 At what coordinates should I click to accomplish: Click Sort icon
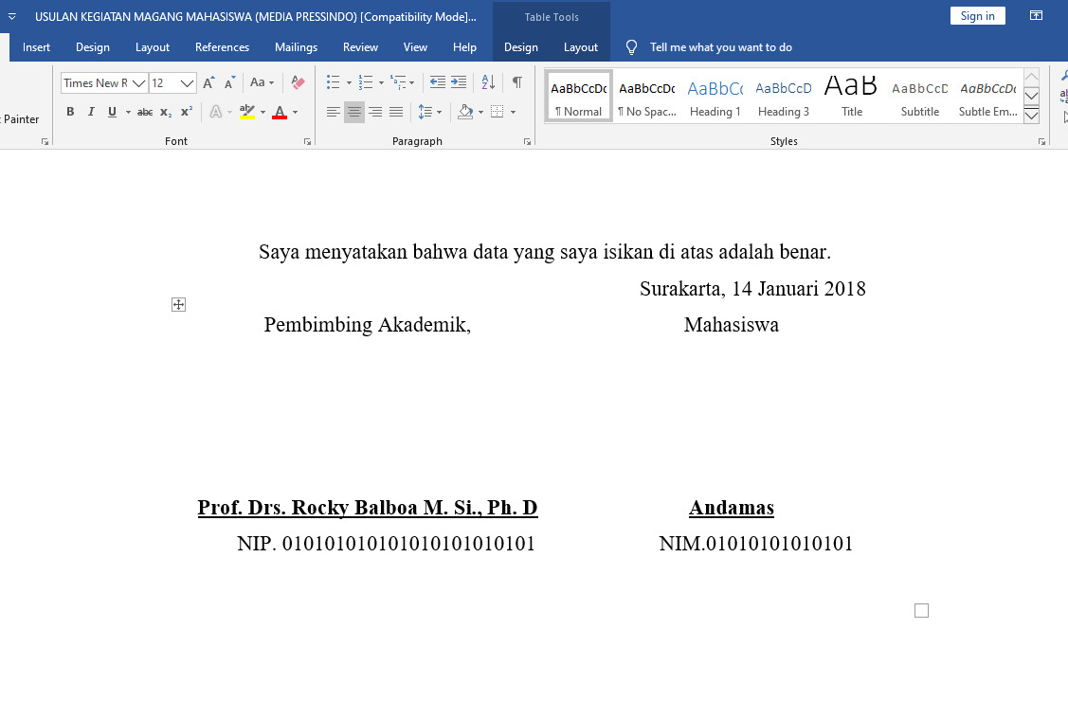coord(488,82)
